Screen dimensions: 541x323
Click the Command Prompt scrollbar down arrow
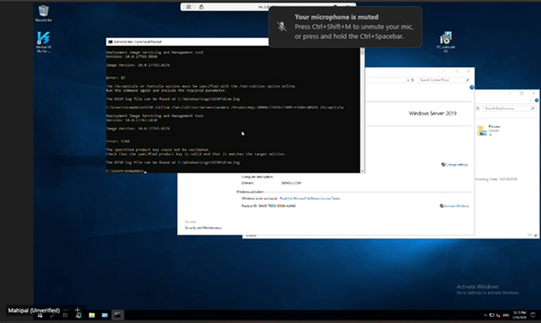point(363,171)
